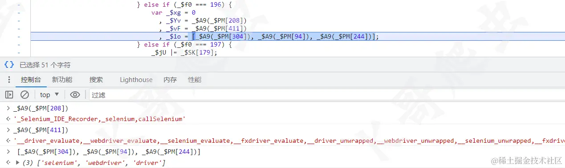Toggle the console sidebar panel icon
Screen dimensions: 565x168
(x=9, y=94)
